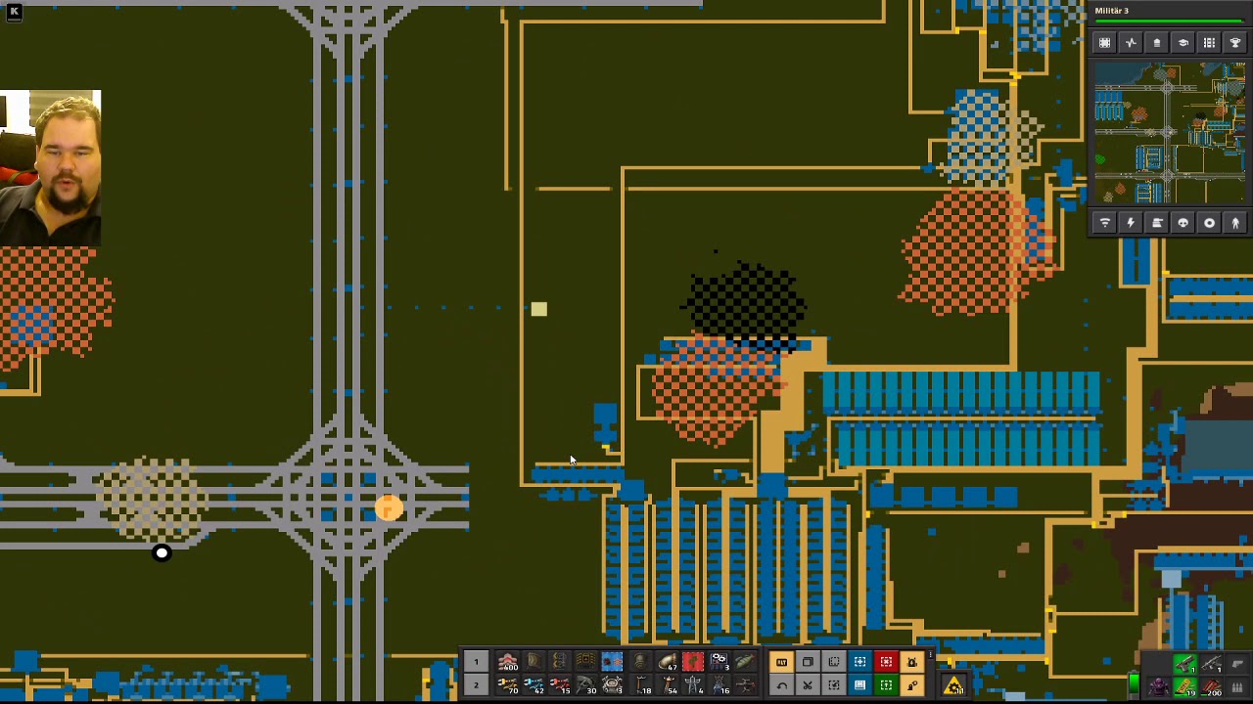Screen dimensions: 1253x704
Task: Select the submachine gun weapon slot
Action: point(1212,665)
